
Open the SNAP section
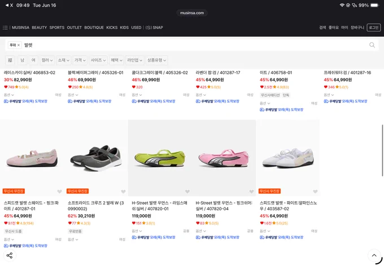[x=154, y=28]
